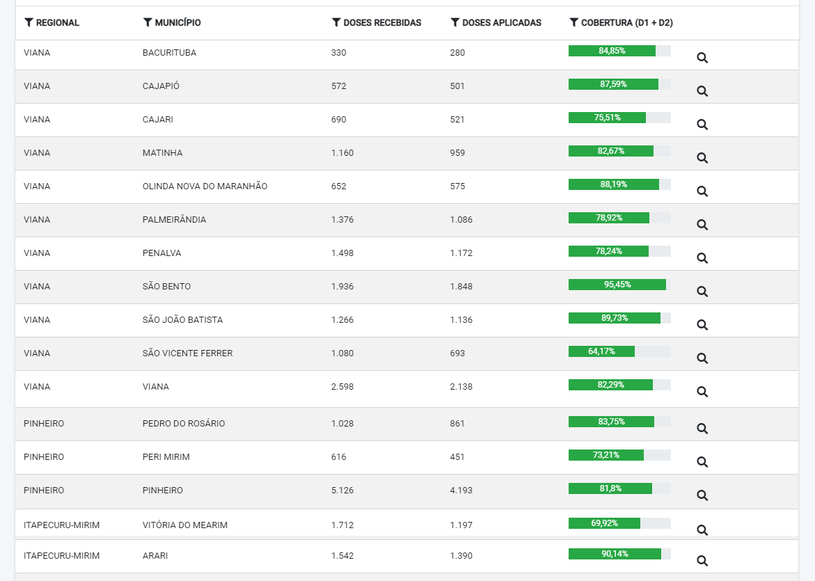Click the magnifier icon for Arari
Screen dimensions: 815x581
coord(702,561)
